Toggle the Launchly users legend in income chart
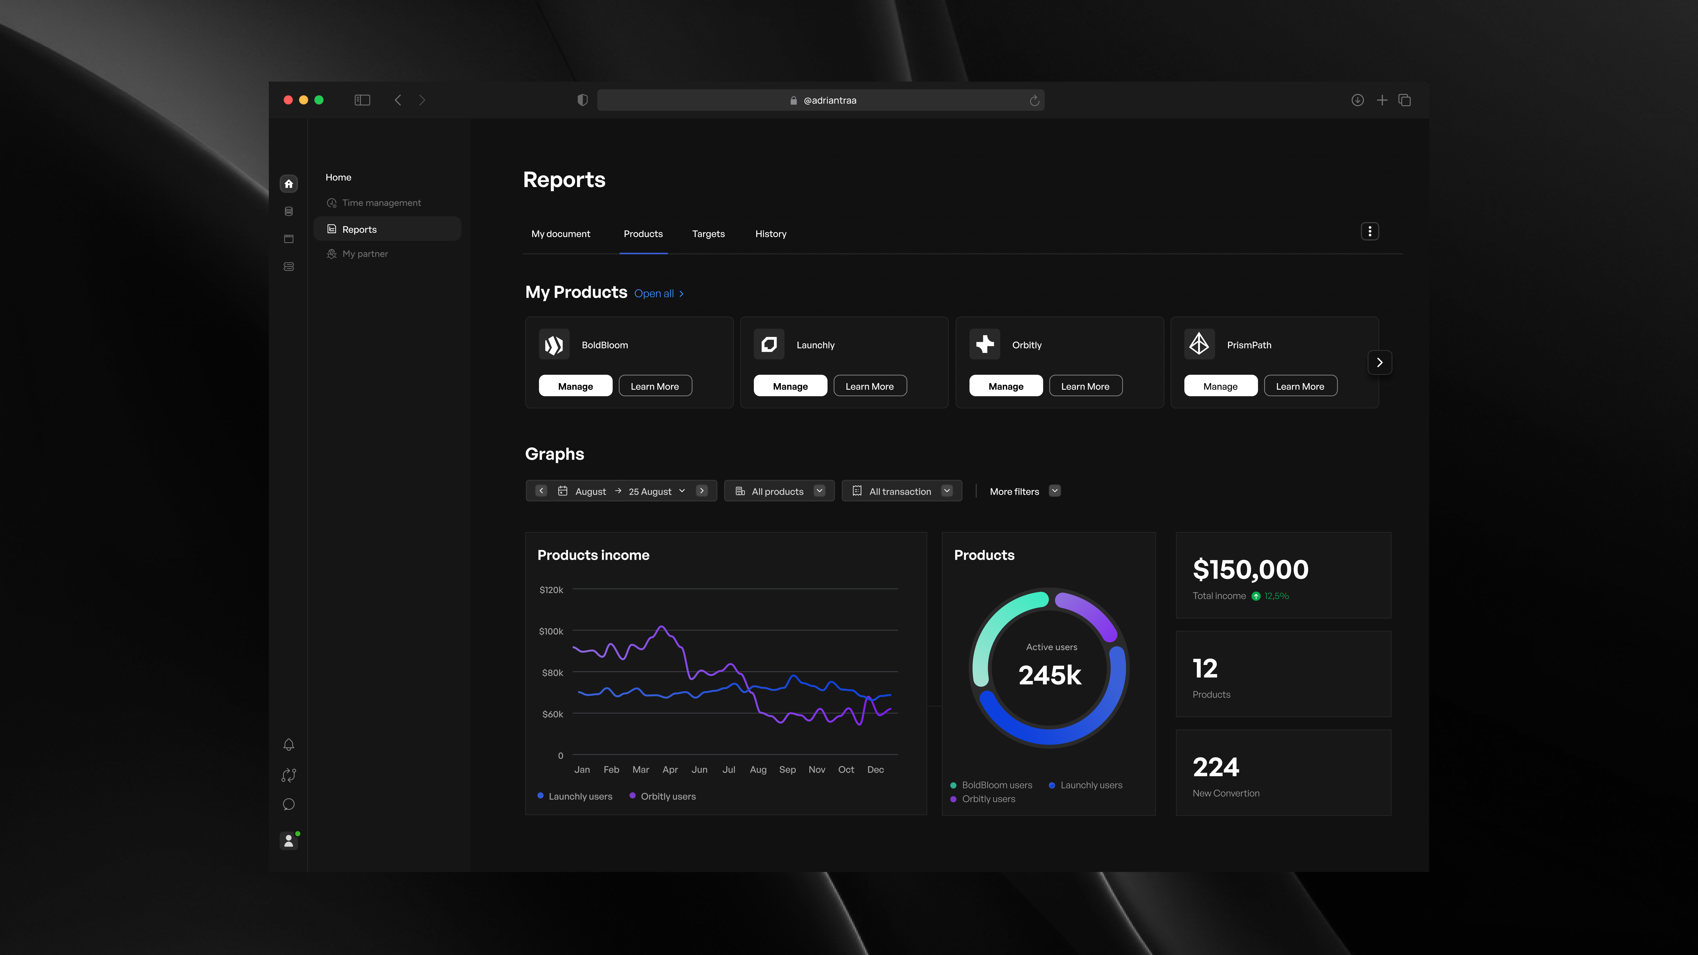The height and width of the screenshot is (955, 1698). click(575, 796)
